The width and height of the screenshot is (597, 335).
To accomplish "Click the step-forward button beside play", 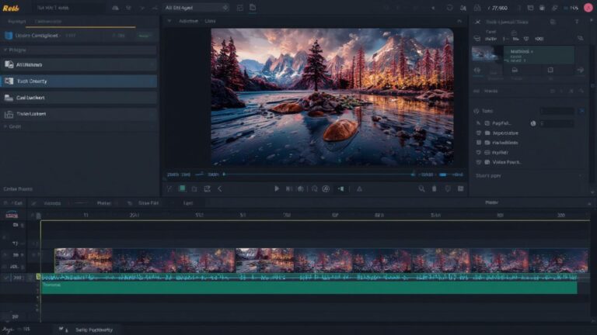I will [289, 188].
